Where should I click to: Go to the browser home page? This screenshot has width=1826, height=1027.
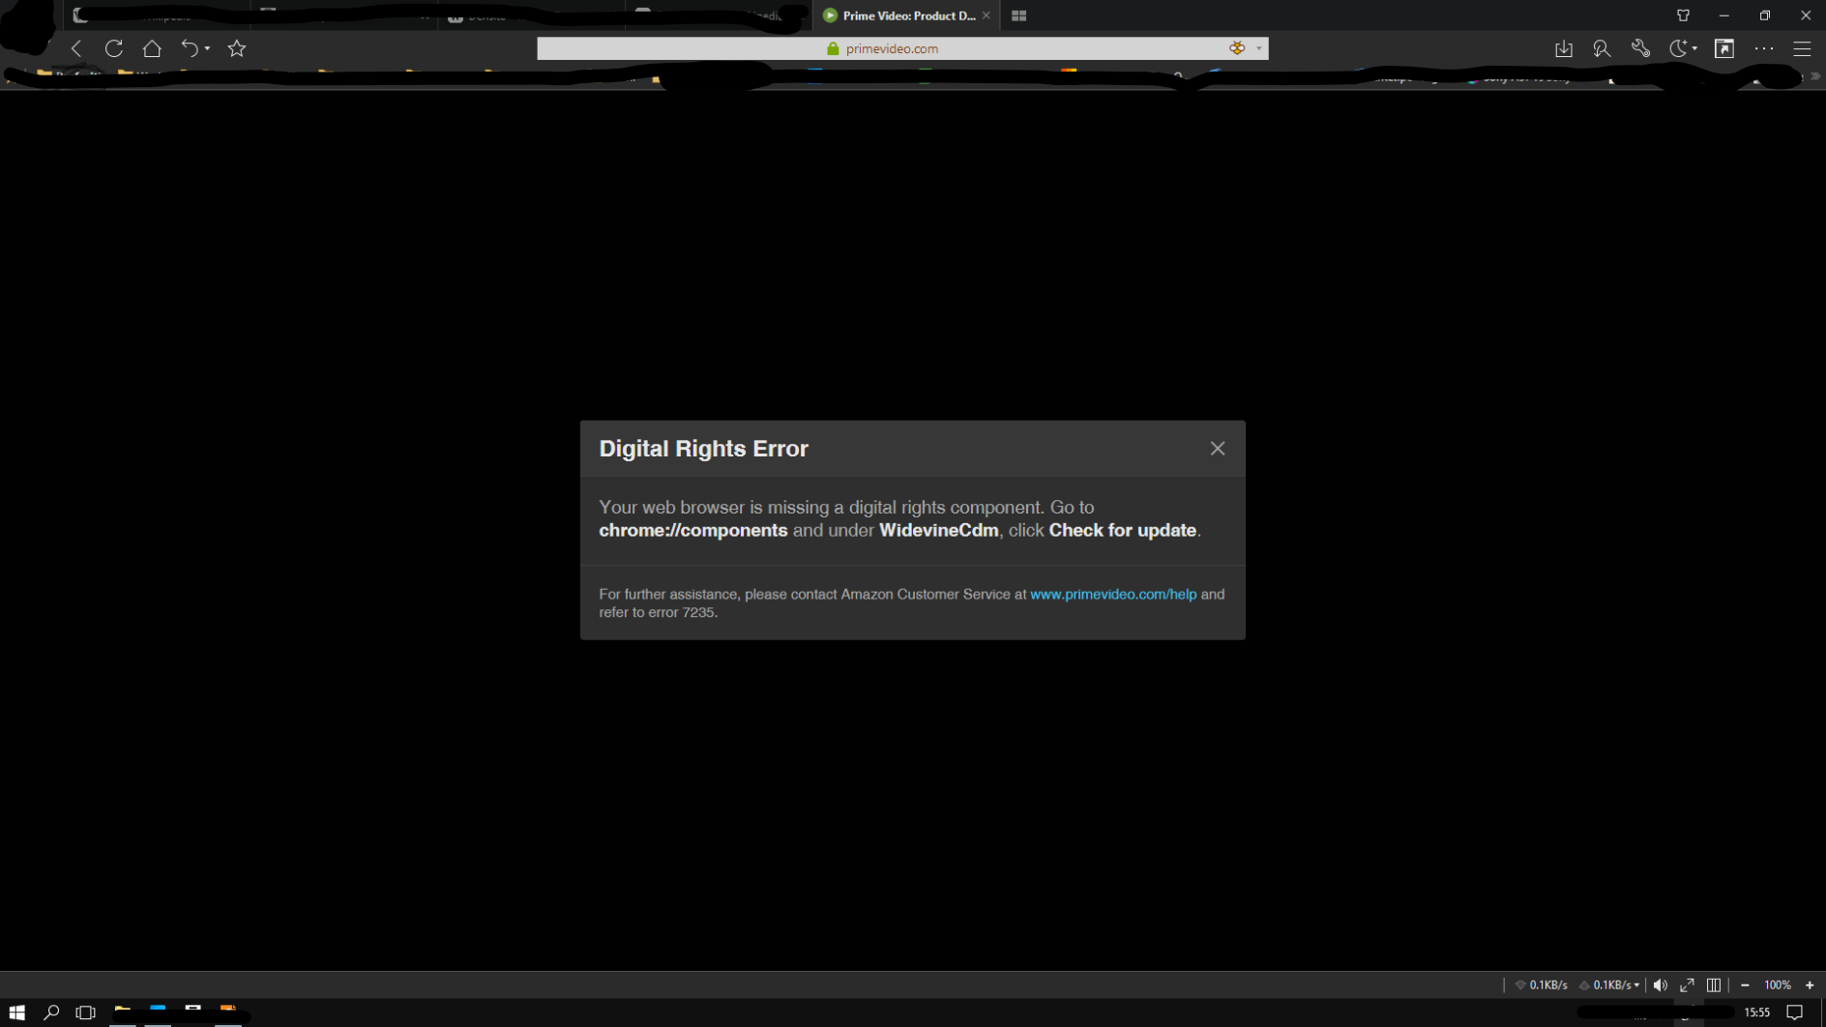click(152, 48)
